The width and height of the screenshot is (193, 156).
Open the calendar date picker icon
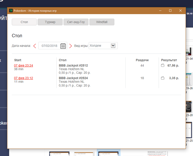pyautogui.click(x=63, y=46)
